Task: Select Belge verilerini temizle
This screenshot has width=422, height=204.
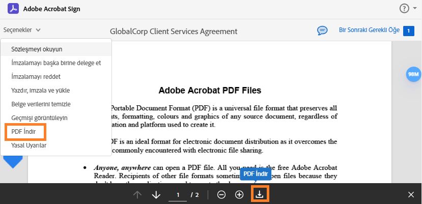Action: coord(56,104)
